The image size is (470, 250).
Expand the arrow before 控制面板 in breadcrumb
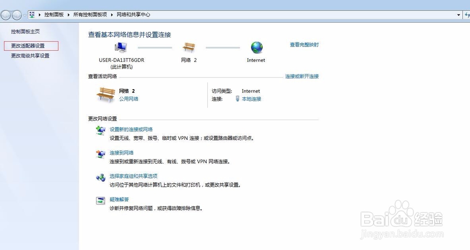[39, 15]
